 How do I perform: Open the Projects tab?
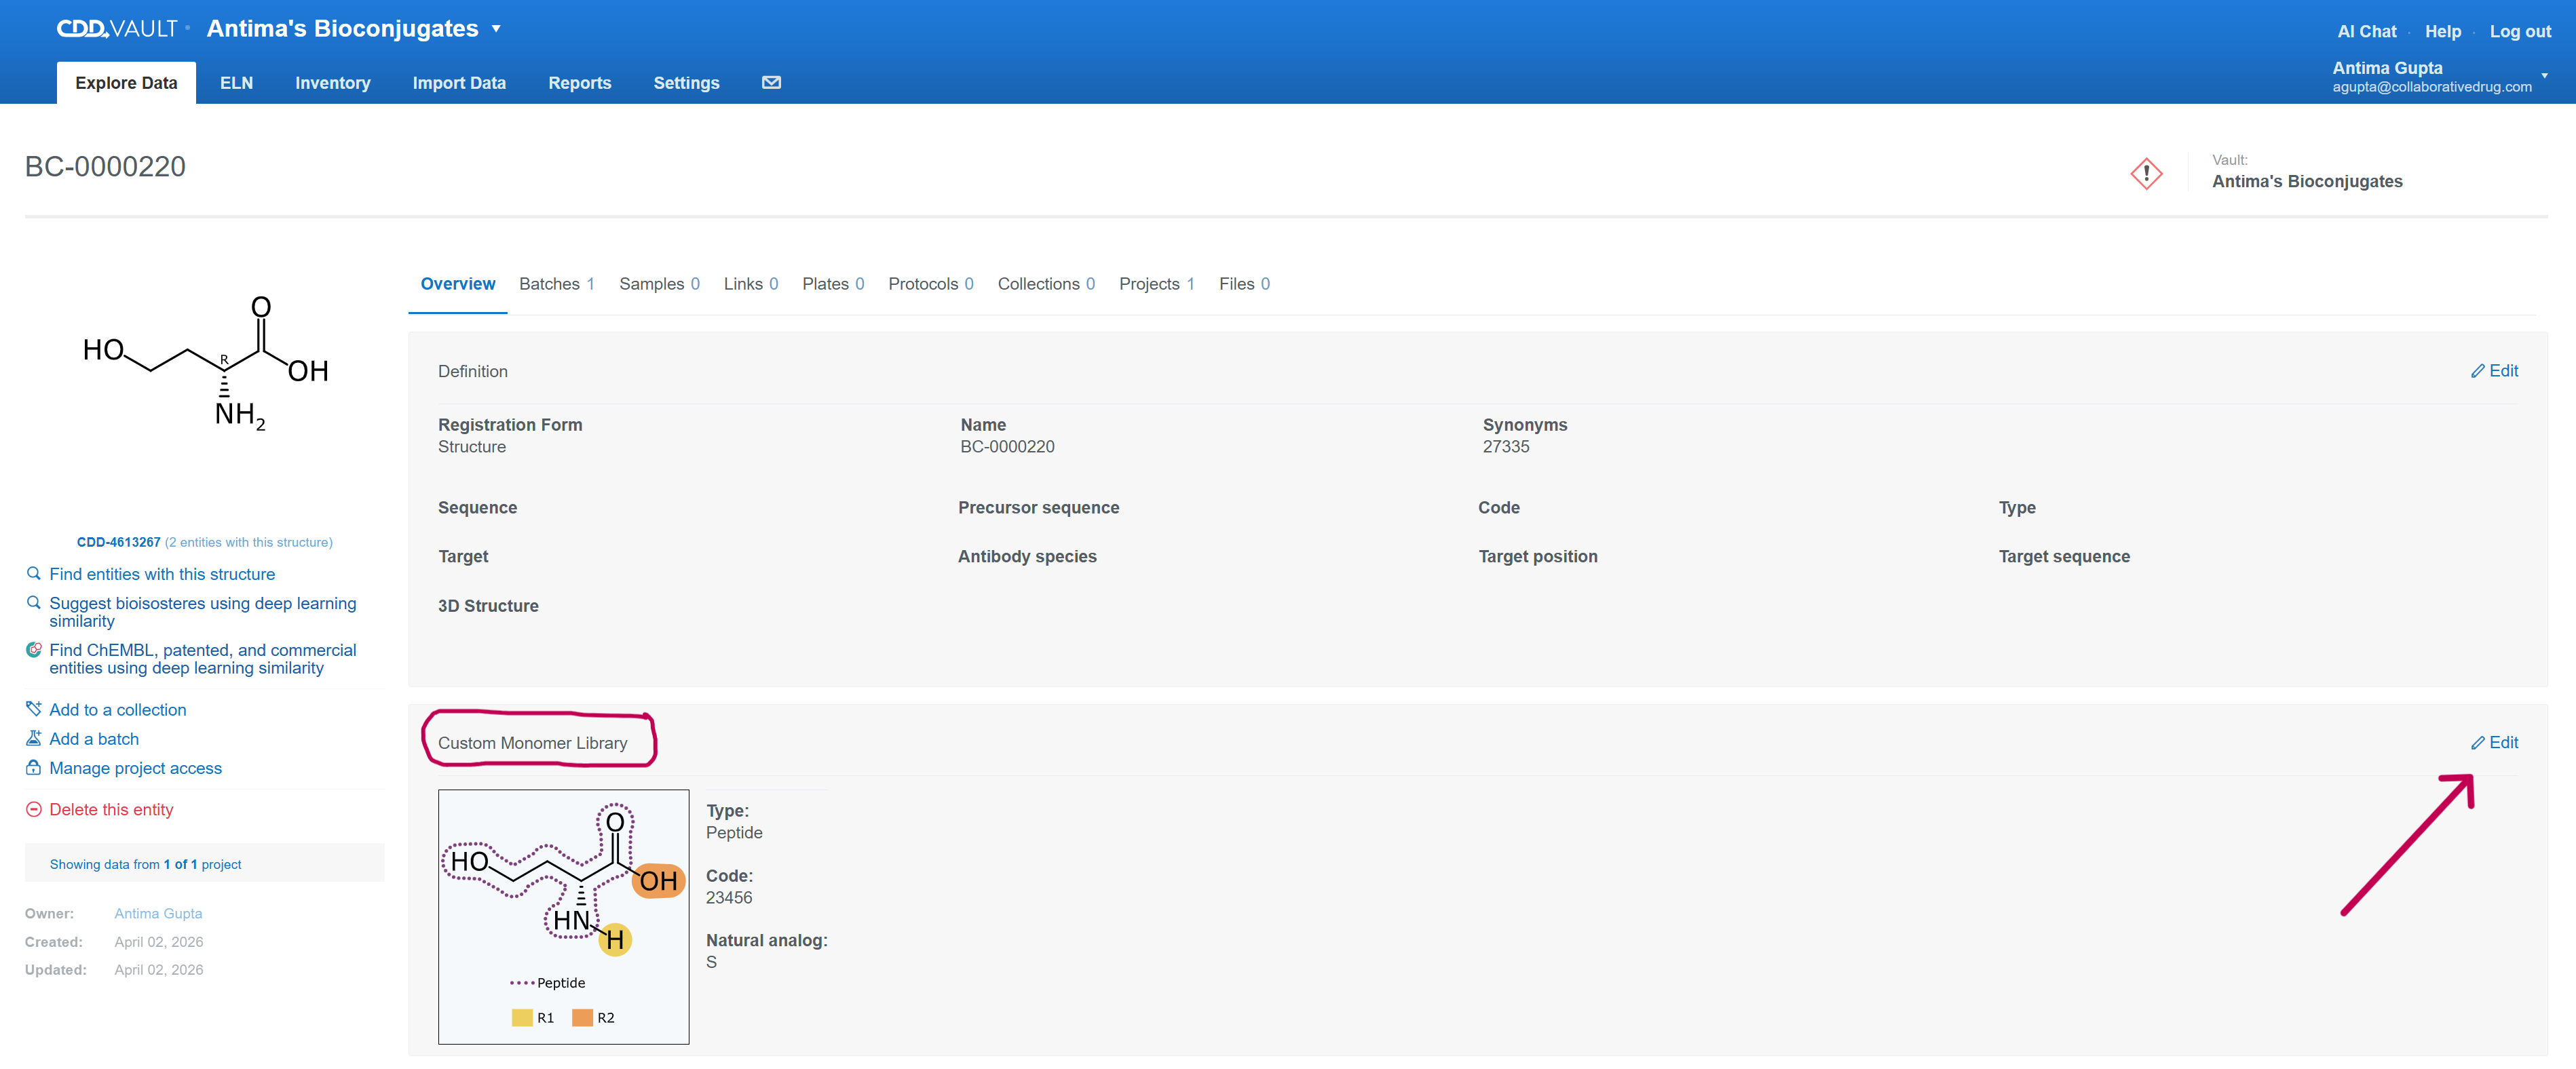(x=1156, y=284)
